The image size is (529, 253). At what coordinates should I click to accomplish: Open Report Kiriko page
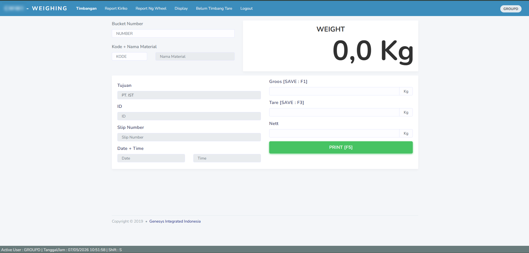coord(116,8)
